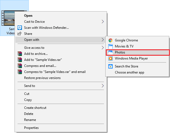
Task: Choose Compress and email... option
Action: tap(61, 66)
